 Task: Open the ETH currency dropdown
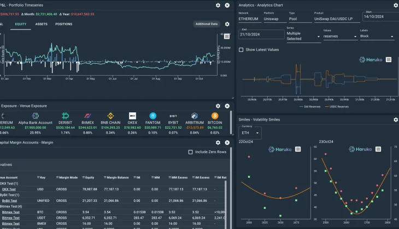[x=250, y=132]
